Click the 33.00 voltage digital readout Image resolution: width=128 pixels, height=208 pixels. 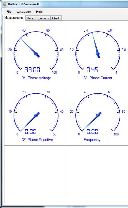pos(32,70)
